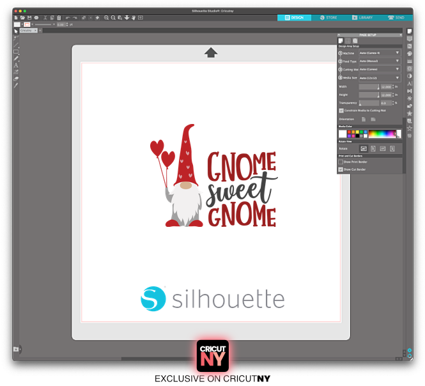Switch to the STORE tab
The image size is (425, 386).
[x=328, y=18]
